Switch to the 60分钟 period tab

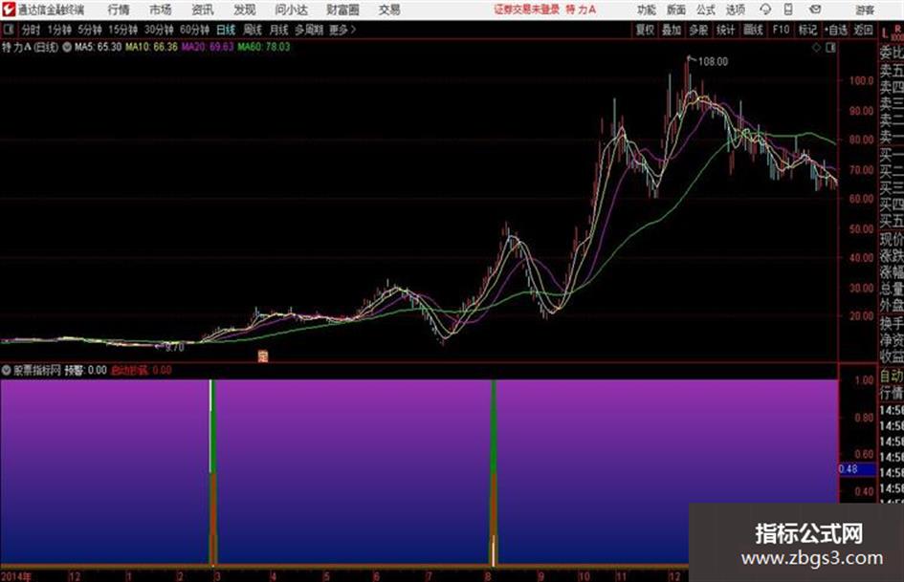click(x=195, y=30)
